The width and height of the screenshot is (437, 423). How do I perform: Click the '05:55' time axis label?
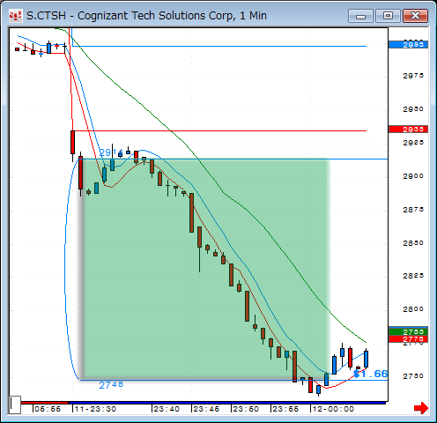(x=48, y=409)
